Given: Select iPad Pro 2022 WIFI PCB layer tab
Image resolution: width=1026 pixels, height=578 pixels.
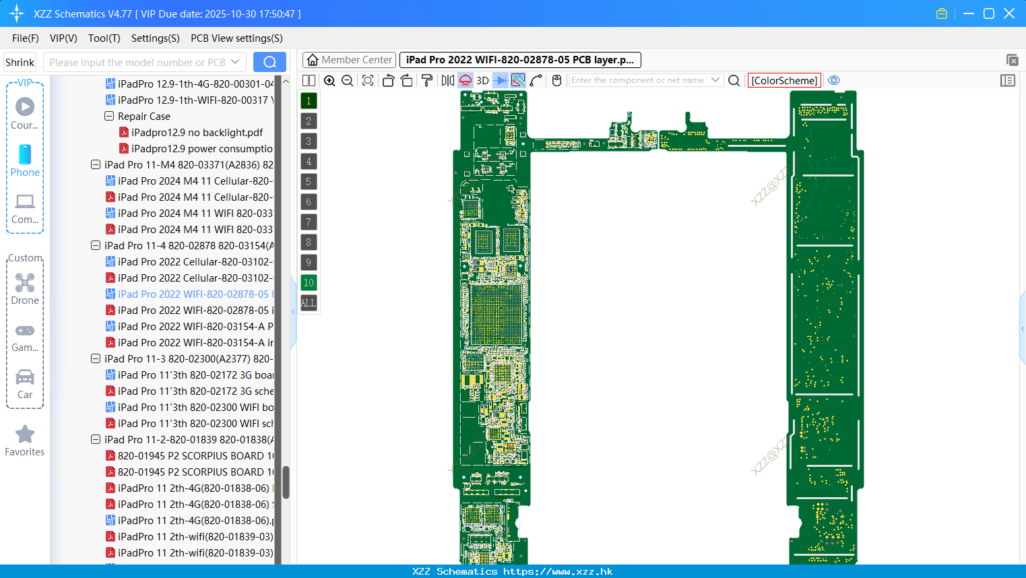Looking at the screenshot, I should coord(520,60).
